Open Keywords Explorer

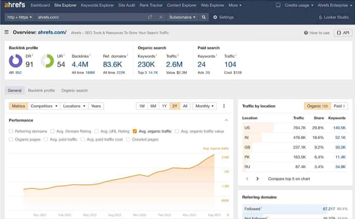click(x=97, y=5)
